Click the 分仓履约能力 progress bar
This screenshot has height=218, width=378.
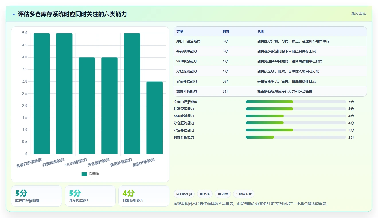(296, 123)
